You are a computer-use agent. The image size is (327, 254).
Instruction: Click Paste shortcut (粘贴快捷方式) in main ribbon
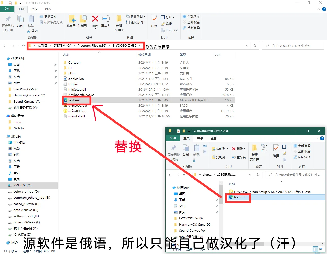tap(51, 22)
